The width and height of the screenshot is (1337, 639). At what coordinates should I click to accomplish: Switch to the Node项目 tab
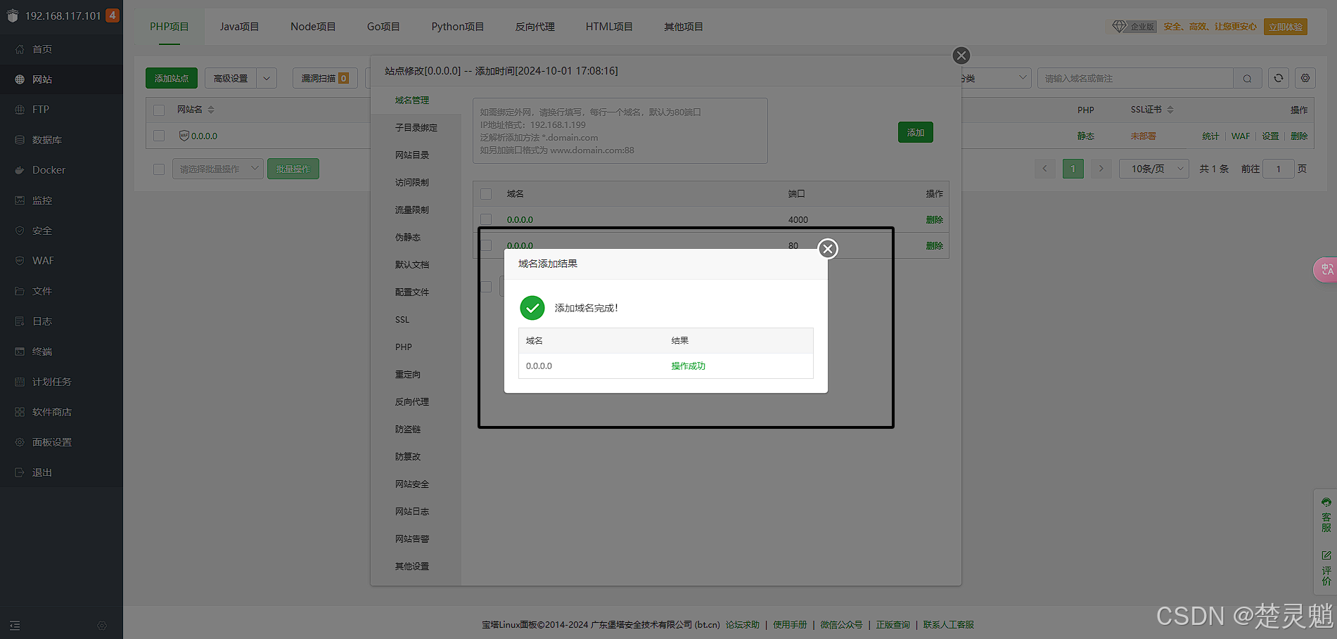(313, 27)
